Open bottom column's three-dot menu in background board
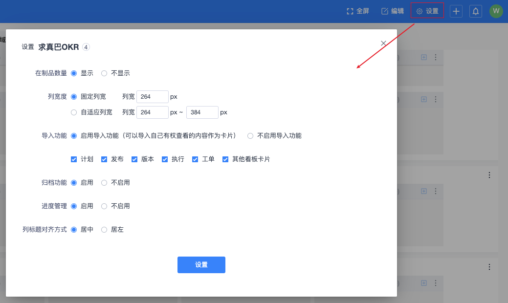This screenshot has width=508, height=303. 436,283
